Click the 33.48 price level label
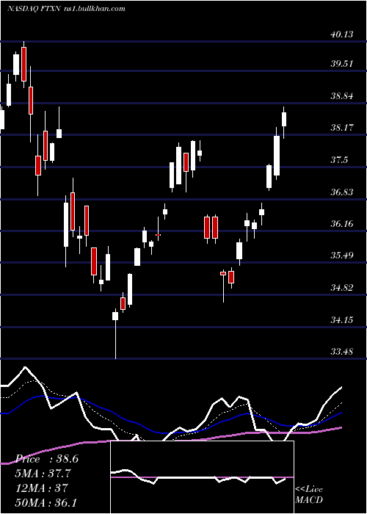Viewport: 367px width, 514px height. tap(342, 352)
